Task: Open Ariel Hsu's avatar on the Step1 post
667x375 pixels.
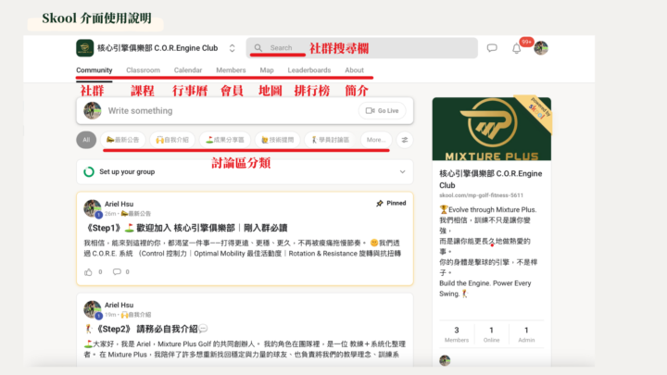Action: (x=93, y=208)
